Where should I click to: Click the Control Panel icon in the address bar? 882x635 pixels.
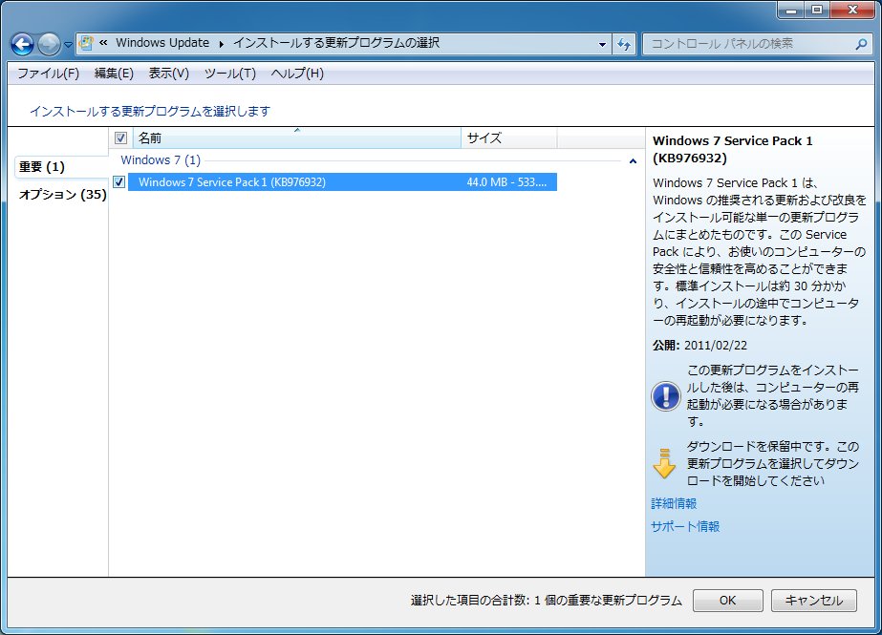[x=86, y=43]
